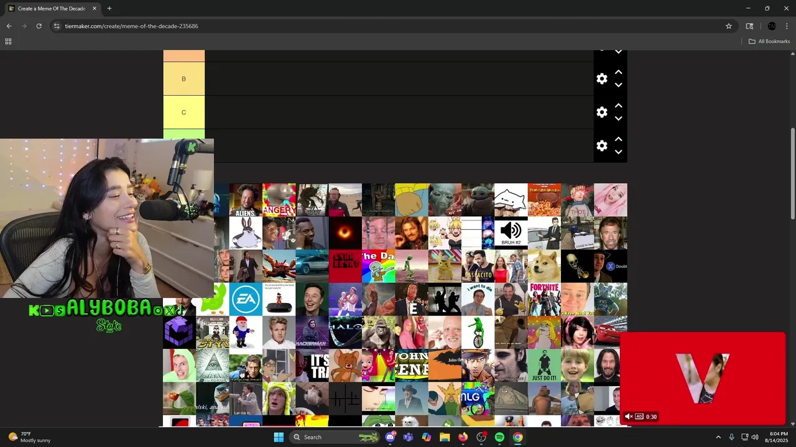796x447 pixels.
Task: Click the yellow B tier label
Action: [183, 79]
